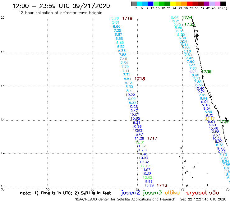Click the NOAA/NESDIS Center credit line
Viewport: 230px width, 202px height.
125,199
